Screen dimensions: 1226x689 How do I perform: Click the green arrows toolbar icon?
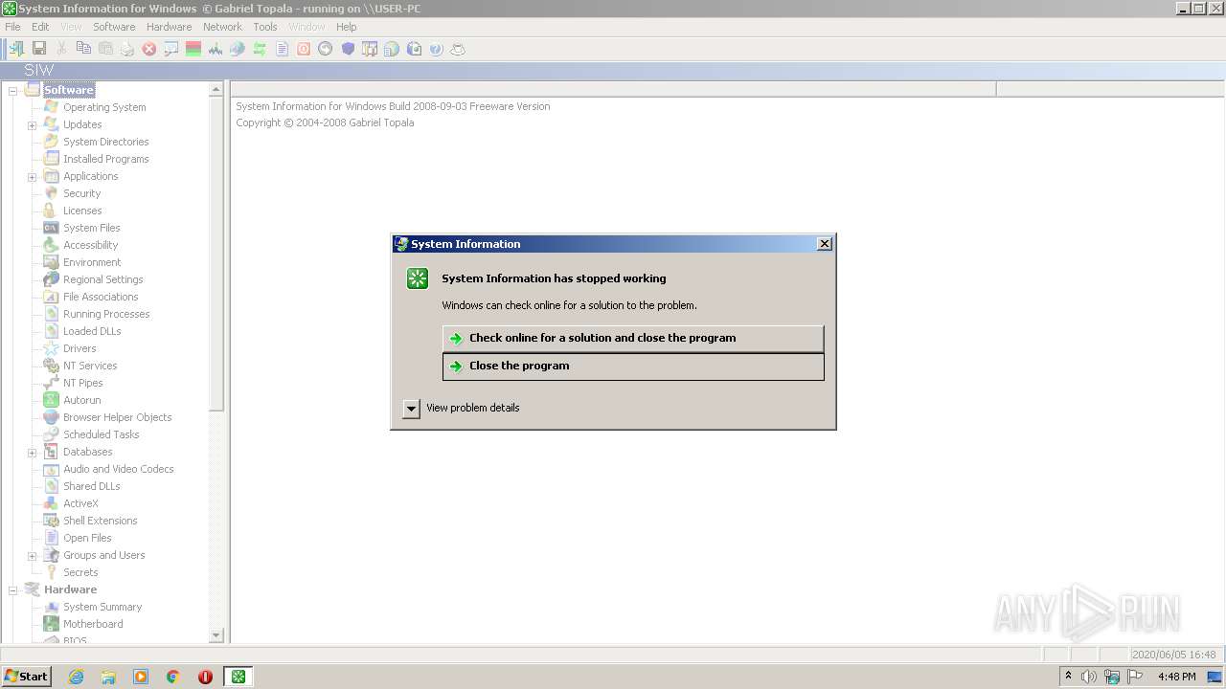260,49
